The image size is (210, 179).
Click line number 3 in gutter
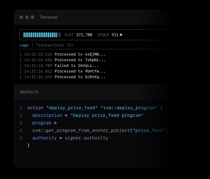(21, 123)
